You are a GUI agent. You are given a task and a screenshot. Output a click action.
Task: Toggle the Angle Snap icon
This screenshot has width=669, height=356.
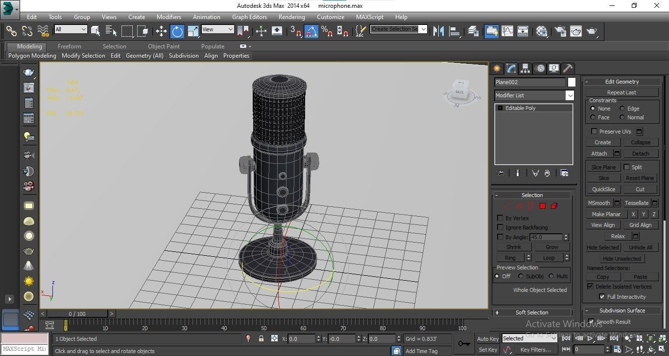click(x=311, y=31)
